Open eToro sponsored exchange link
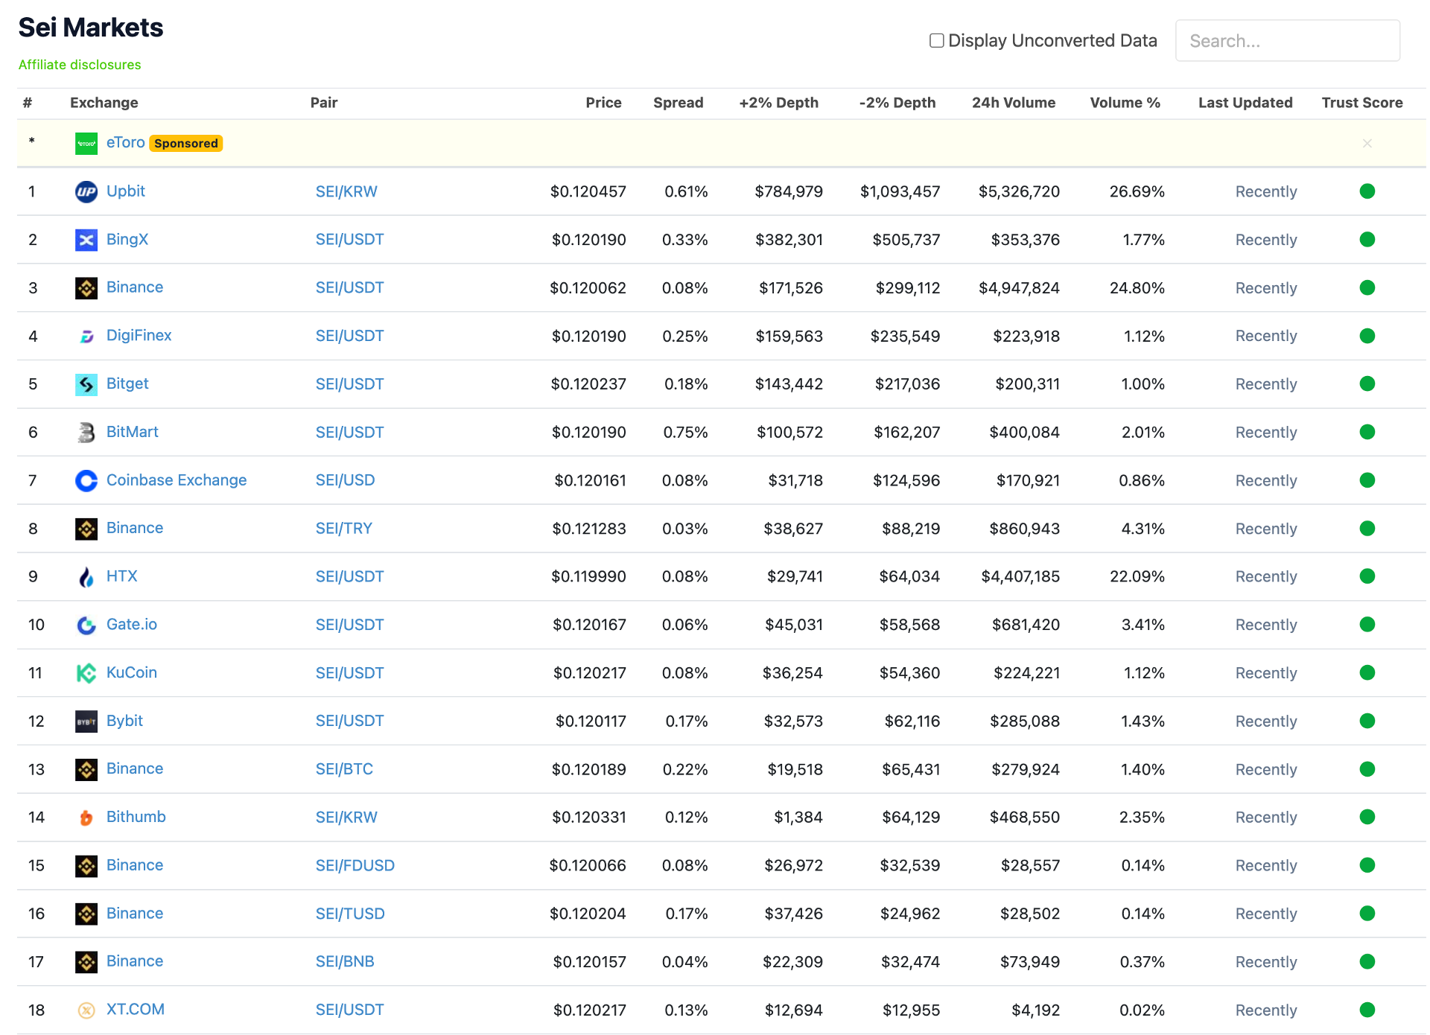The width and height of the screenshot is (1430, 1035). pos(125,142)
